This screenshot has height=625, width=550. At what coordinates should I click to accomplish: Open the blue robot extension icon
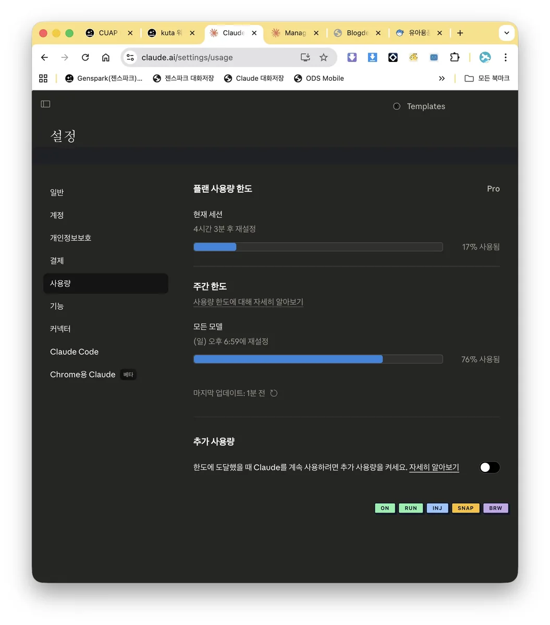click(x=434, y=57)
